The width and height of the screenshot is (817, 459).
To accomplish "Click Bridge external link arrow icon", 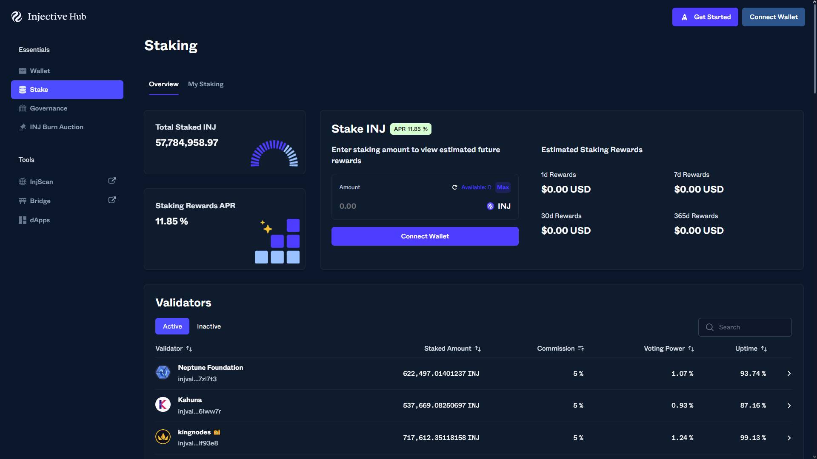I will 112,200.
